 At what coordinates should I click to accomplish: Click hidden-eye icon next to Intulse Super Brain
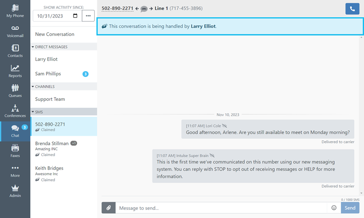[x=212, y=155]
